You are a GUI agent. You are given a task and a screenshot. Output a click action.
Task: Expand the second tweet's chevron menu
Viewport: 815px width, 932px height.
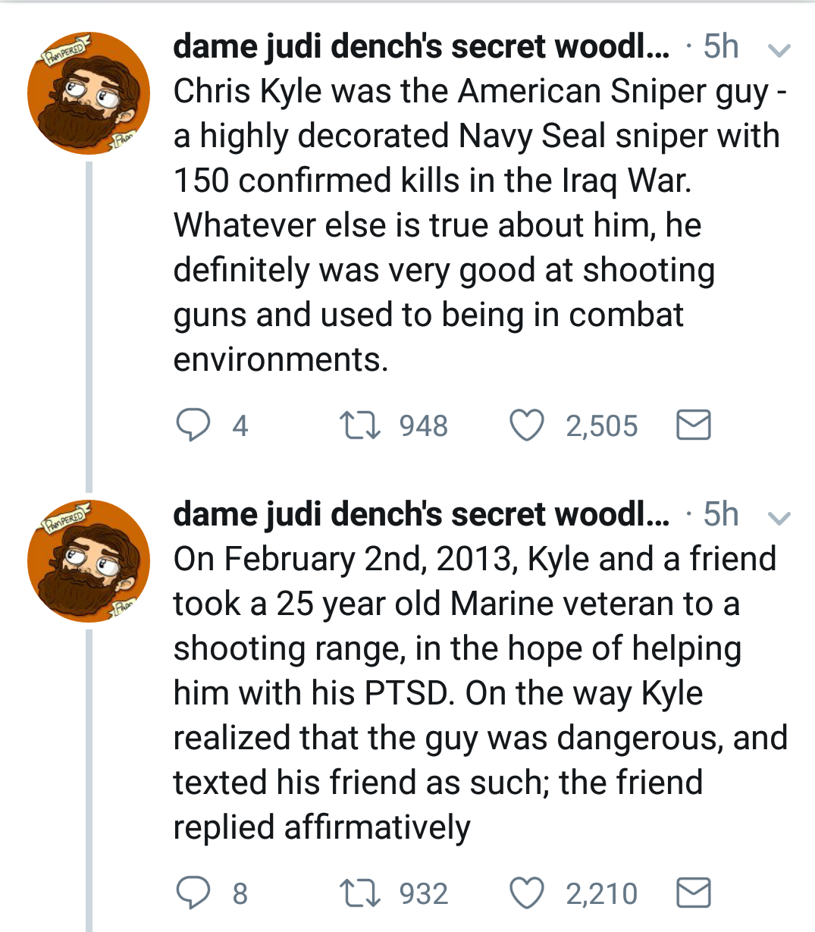pos(779,518)
